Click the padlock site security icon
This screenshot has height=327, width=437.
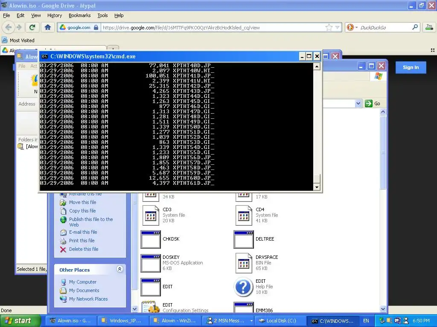coord(96,27)
